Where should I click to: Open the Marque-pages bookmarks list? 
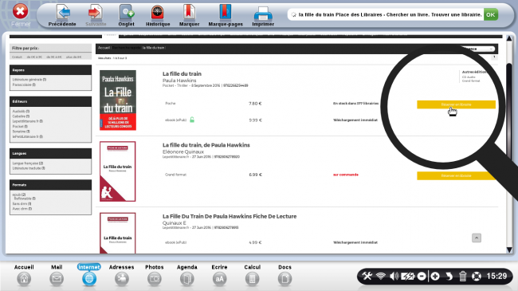click(226, 15)
